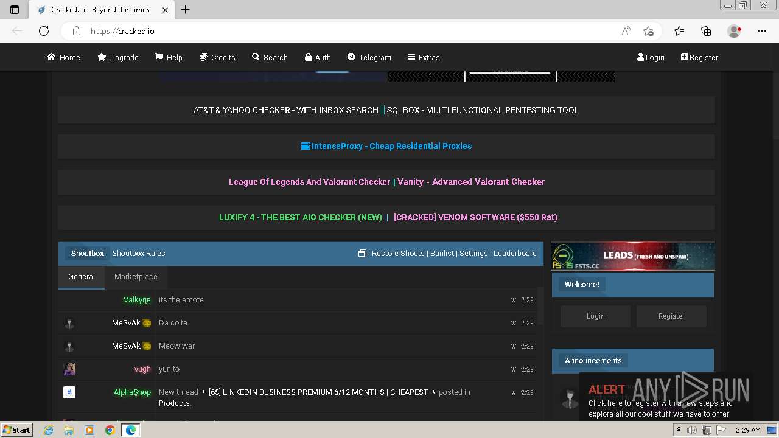Open the tab actions menu icon

tap(15, 9)
